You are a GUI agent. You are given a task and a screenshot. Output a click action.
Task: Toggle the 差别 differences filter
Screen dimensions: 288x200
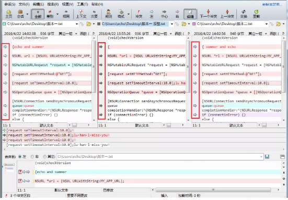pyautogui.click(x=50, y=14)
